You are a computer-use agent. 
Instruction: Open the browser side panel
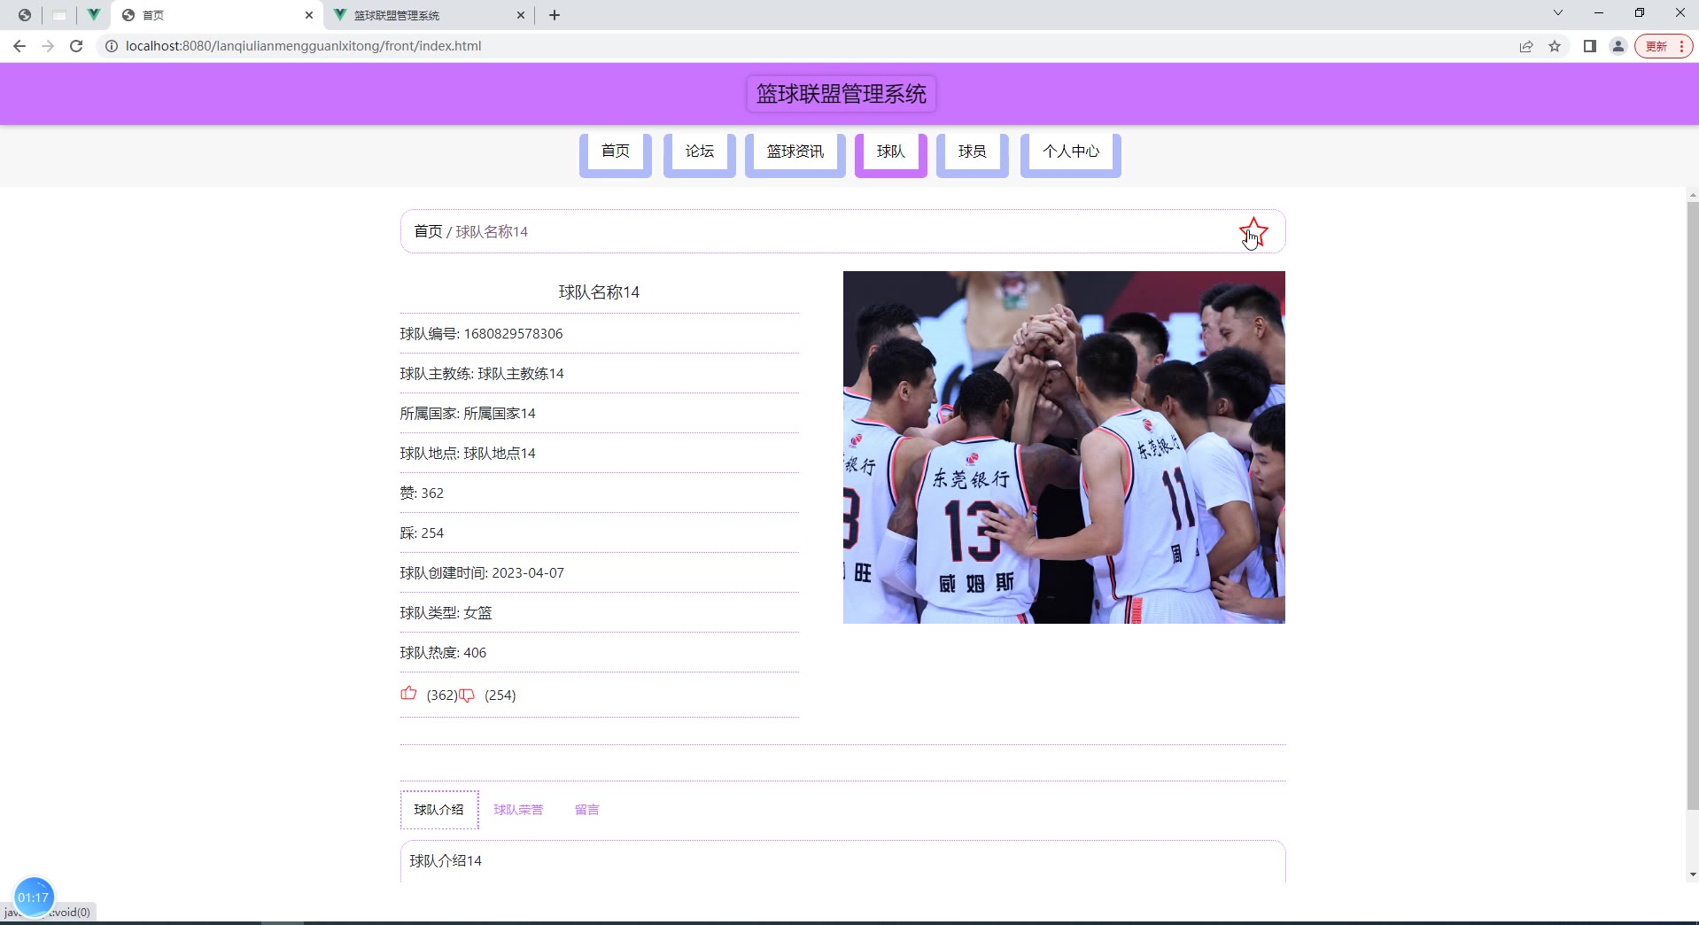[x=1590, y=46]
